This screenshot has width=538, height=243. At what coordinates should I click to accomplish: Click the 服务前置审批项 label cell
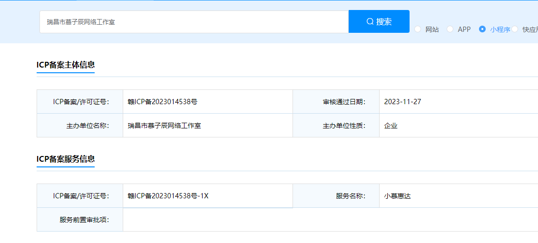coord(80,220)
